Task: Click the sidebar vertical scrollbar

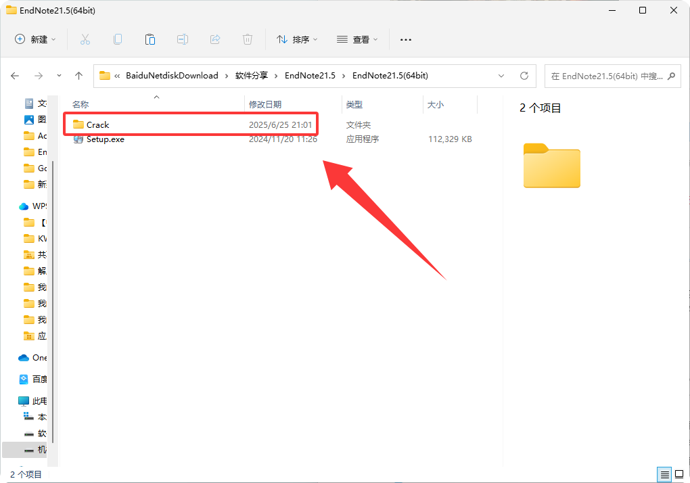Action: point(53,302)
